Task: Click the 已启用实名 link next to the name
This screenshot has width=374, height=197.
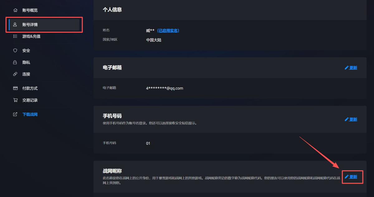Action: click(168, 30)
